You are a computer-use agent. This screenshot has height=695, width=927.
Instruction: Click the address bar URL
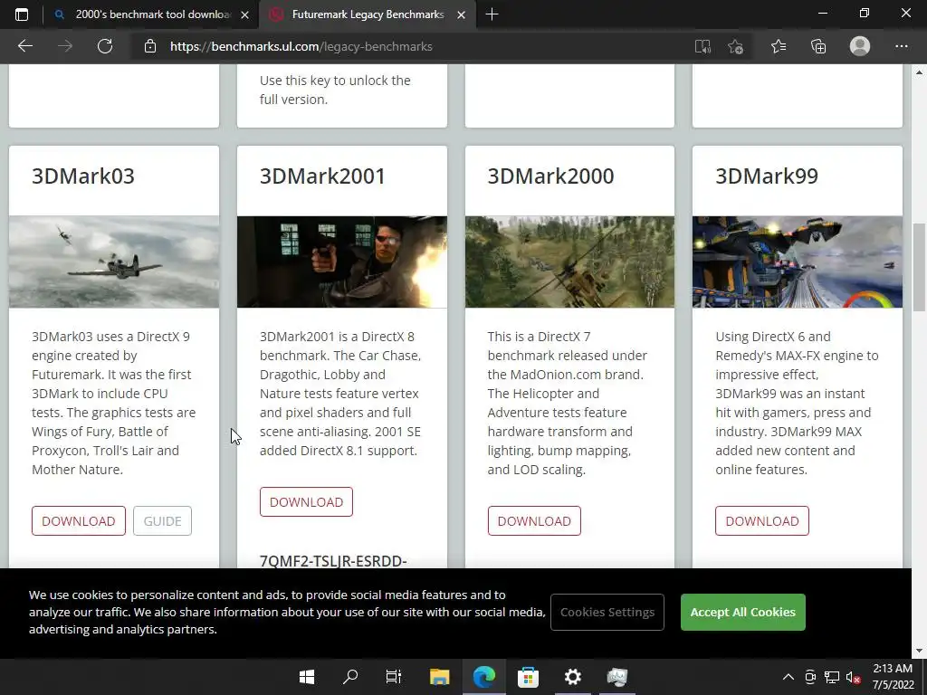tap(301, 46)
